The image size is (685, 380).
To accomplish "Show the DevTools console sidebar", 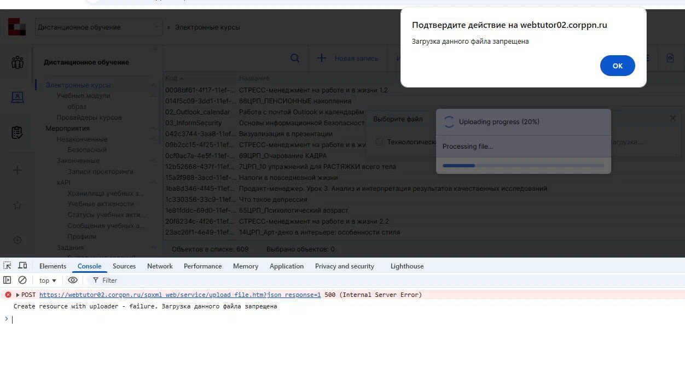I will 7,280.
